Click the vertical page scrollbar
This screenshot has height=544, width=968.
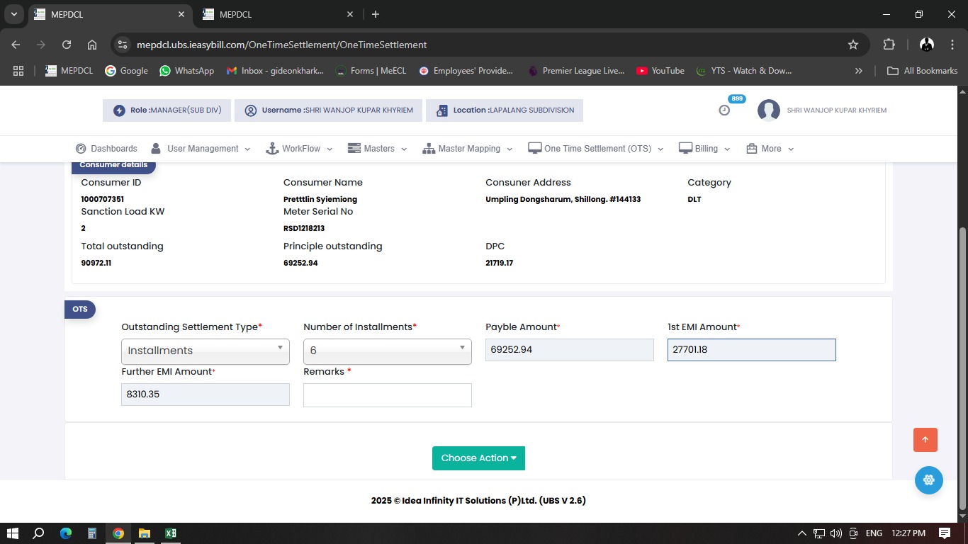pos(962,368)
